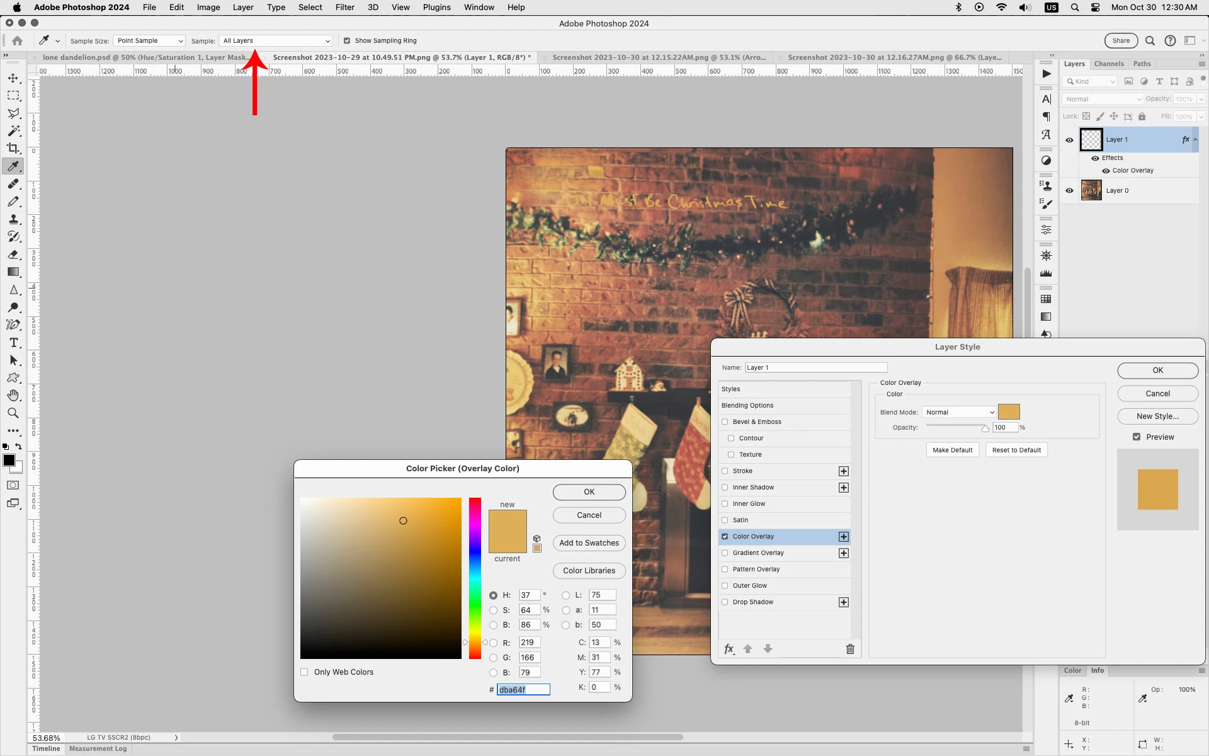Click the plus icon next to Stroke
Screen dimensions: 1209x756
(x=844, y=471)
